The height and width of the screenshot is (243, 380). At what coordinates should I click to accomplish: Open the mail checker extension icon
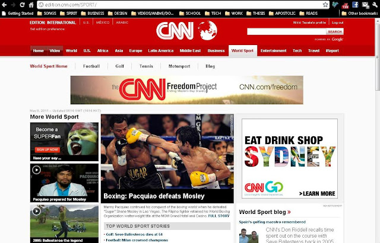(365, 5)
